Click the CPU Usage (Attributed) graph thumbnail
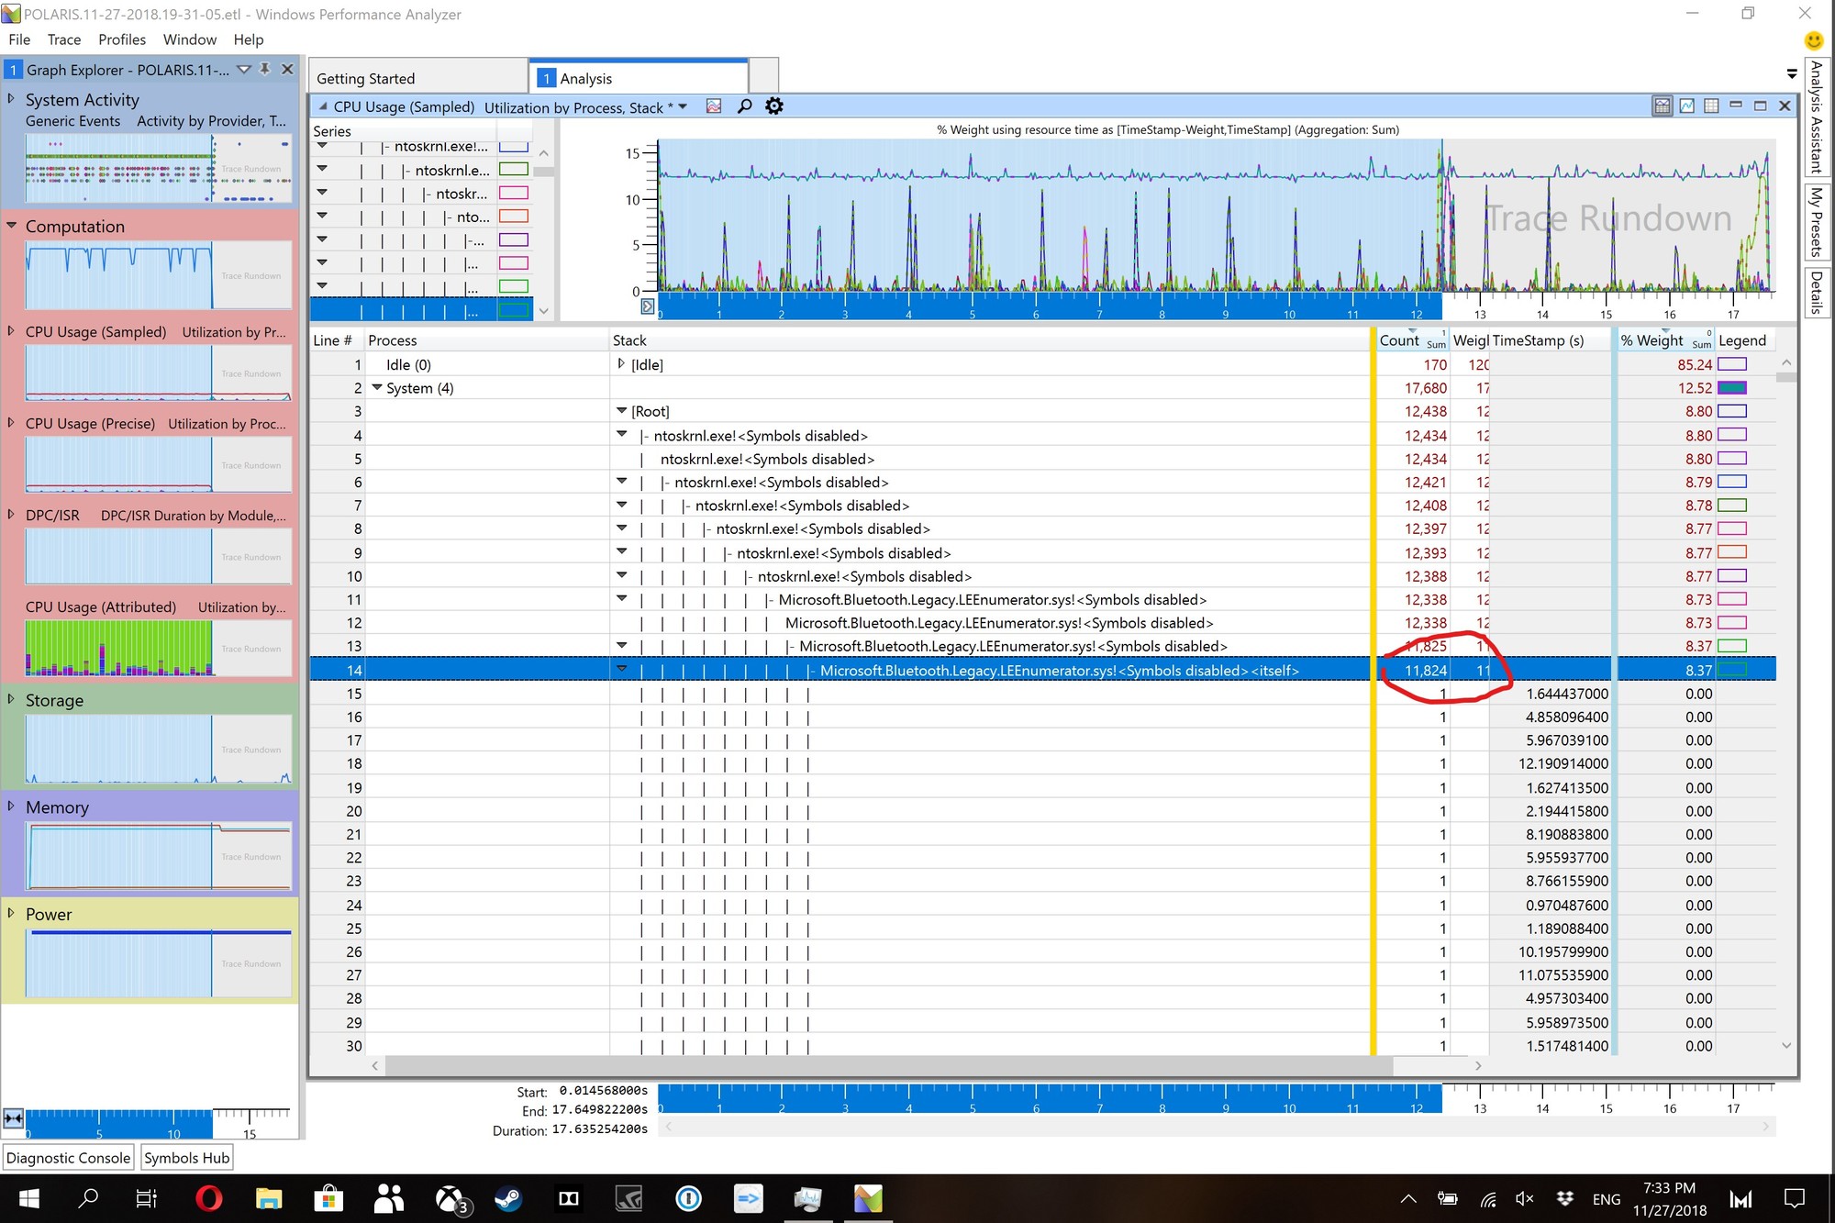The height and width of the screenshot is (1223, 1835). point(158,648)
